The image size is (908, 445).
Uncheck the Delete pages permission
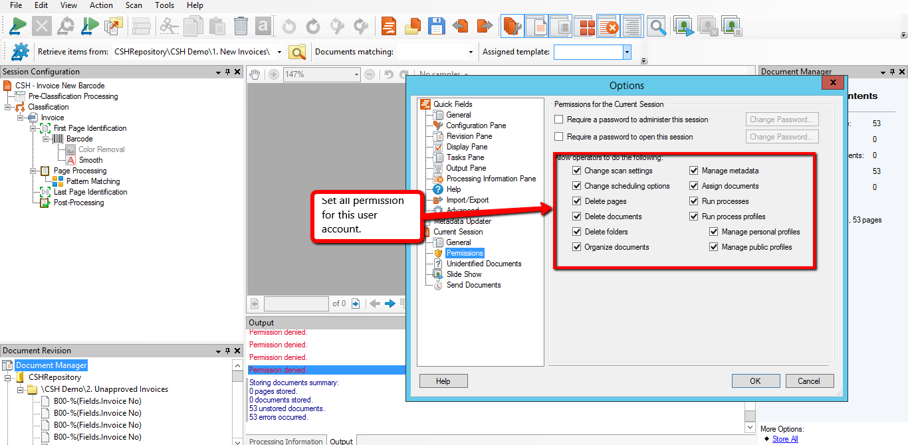577,201
